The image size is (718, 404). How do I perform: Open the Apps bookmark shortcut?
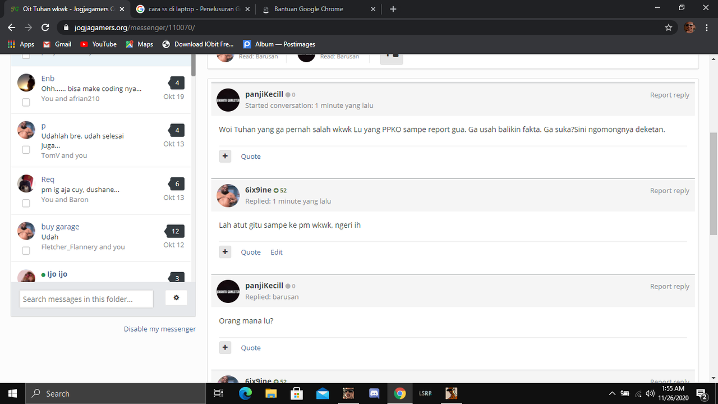(x=21, y=44)
